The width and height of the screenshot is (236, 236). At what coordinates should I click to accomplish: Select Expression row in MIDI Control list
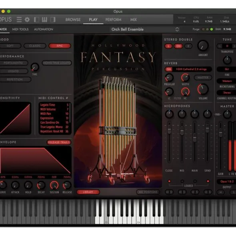(x=54, y=118)
